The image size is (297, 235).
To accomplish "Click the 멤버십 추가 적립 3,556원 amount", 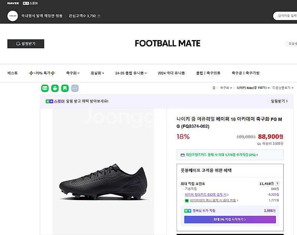I will click(270, 211).
